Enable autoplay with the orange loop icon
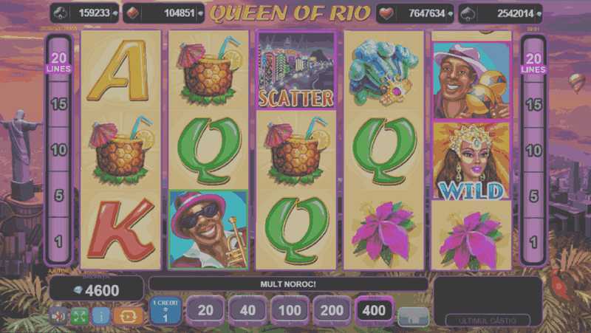 (x=128, y=317)
